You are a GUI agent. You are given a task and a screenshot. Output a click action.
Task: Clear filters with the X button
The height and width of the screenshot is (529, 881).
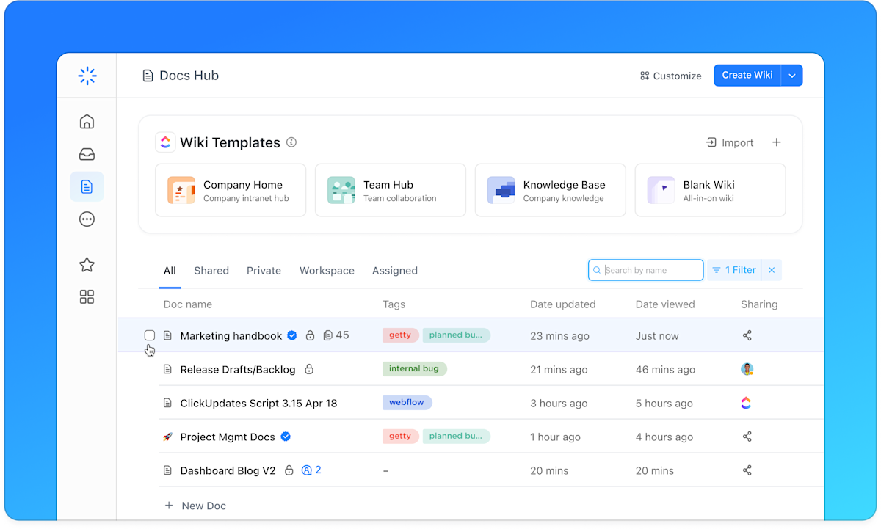pyautogui.click(x=771, y=270)
